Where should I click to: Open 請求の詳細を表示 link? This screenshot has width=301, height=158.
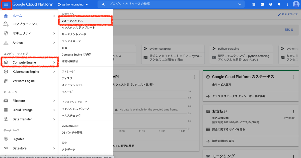(223, 141)
